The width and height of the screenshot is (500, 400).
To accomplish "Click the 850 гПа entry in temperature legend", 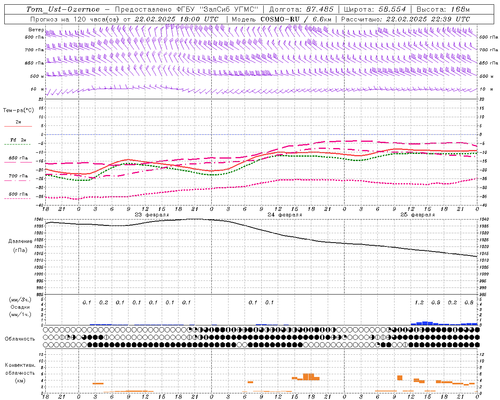I will tap(18, 158).
